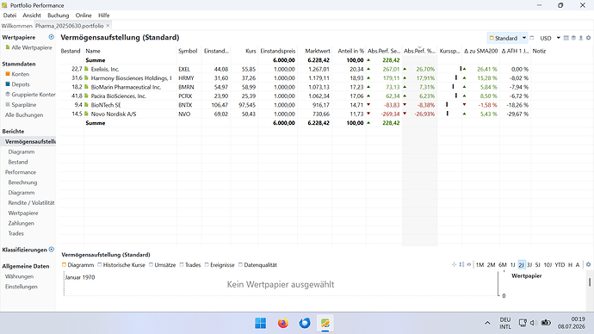Open chart settings gear in lower pane

coord(588,264)
